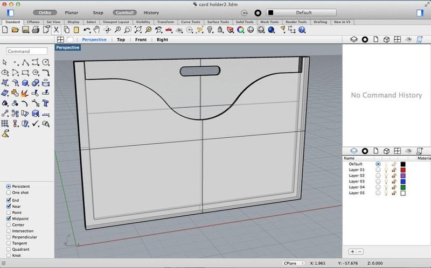Click the add layer plus button

tap(352, 251)
